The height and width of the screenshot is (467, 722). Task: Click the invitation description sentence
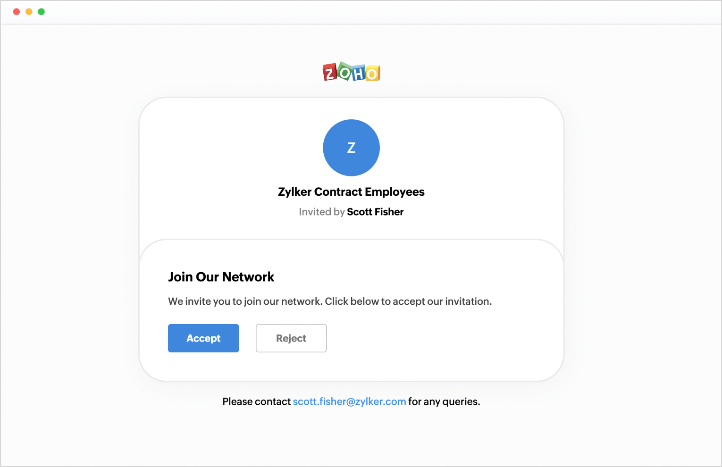(330, 301)
